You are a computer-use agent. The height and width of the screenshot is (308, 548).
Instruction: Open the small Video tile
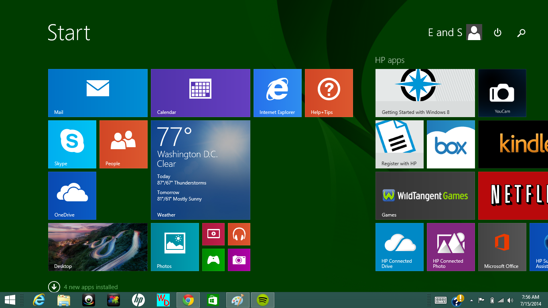click(213, 234)
